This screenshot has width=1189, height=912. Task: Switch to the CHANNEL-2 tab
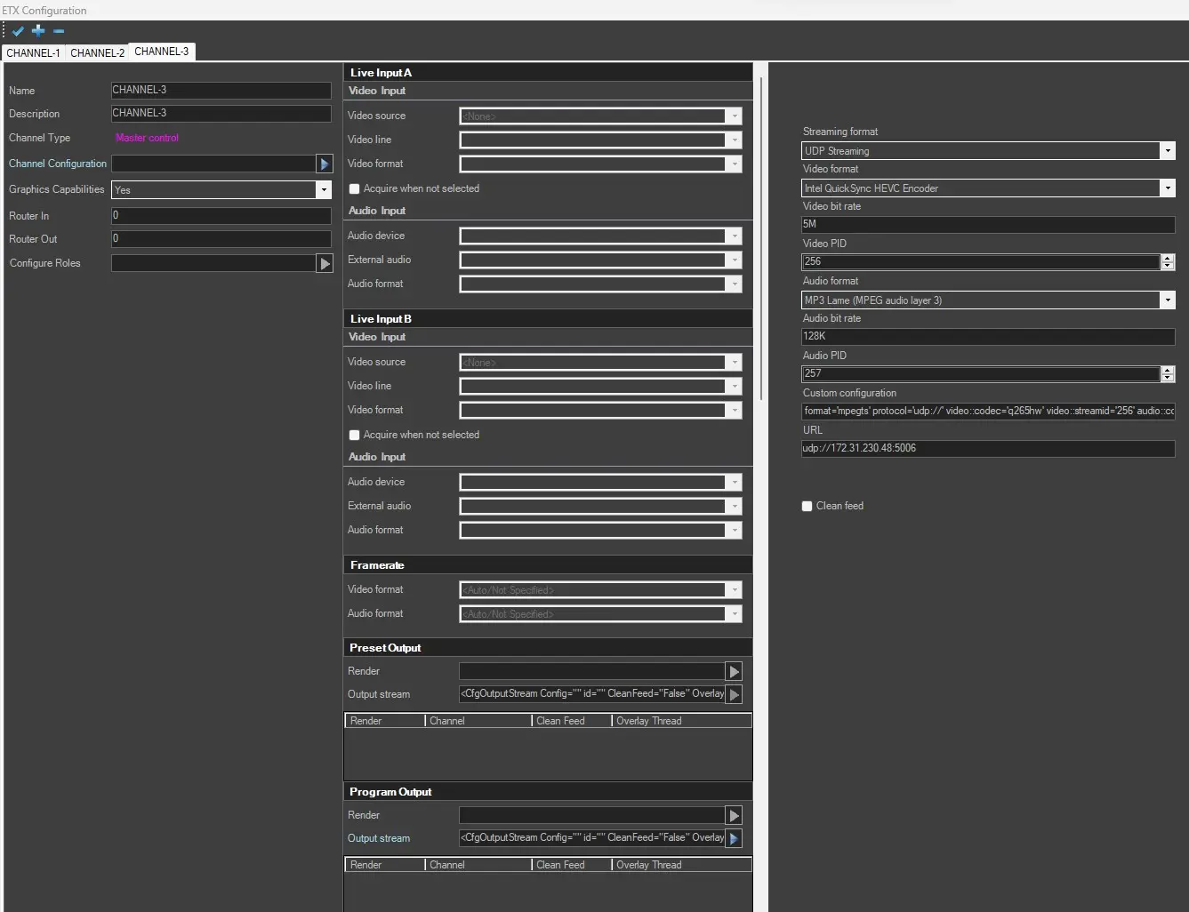point(97,53)
